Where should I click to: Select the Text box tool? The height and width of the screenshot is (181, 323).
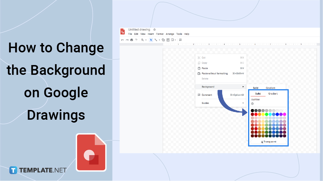[x=168, y=40]
